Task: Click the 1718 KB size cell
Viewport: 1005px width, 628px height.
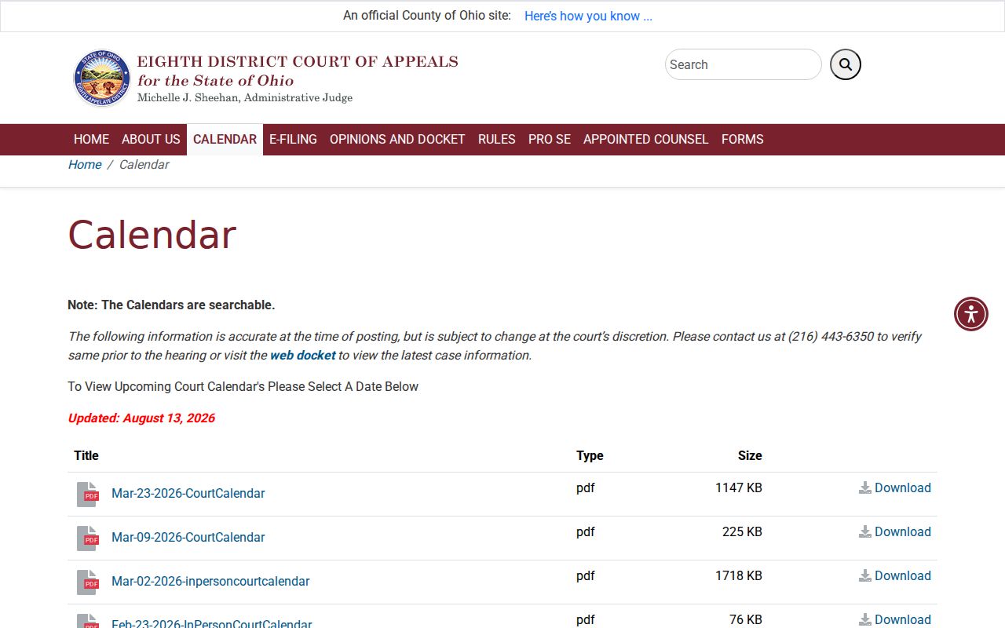Action: click(x=739, y=575)
